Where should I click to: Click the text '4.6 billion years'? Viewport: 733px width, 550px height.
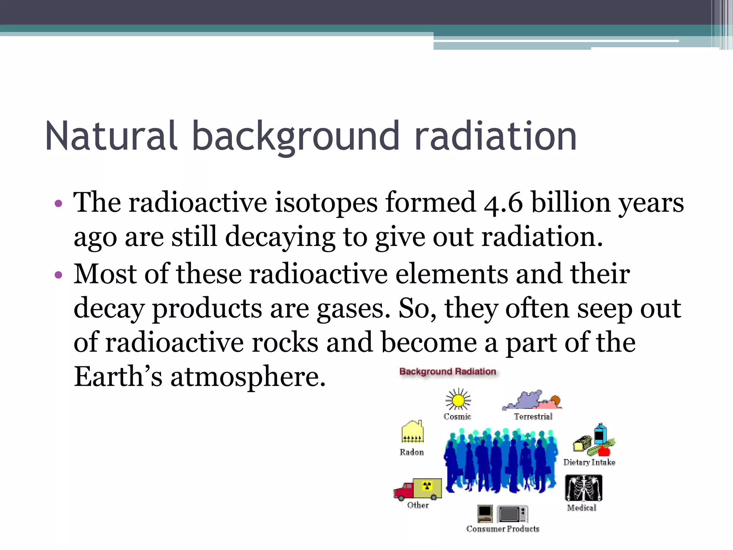[x=583, y=203]
